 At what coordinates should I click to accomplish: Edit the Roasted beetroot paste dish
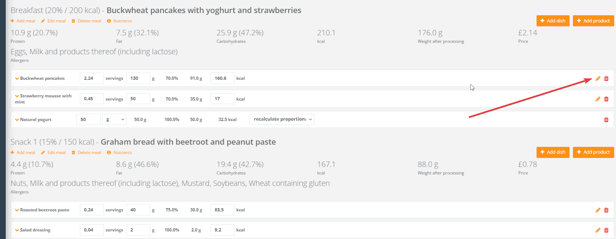(598, 210)
